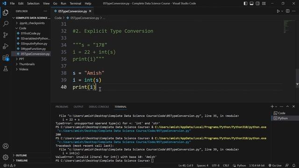Viewport: 299px width, 168px height.
Task: Expand the Outline section
Action: [31, 155]
